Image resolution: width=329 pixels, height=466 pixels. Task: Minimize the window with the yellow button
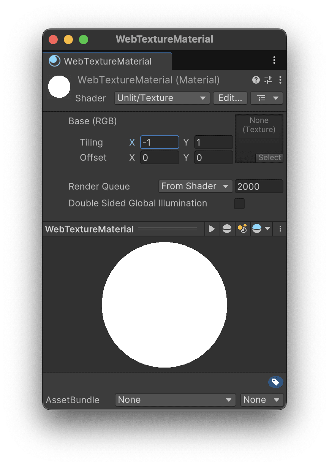pyautogui.click(x=68, y=39)
